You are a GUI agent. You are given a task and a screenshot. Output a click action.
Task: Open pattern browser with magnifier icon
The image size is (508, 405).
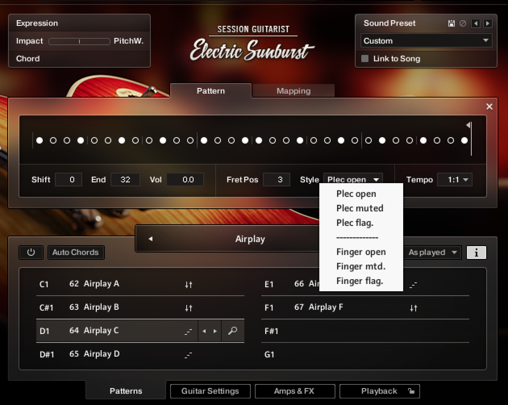(x=233, y=331)
